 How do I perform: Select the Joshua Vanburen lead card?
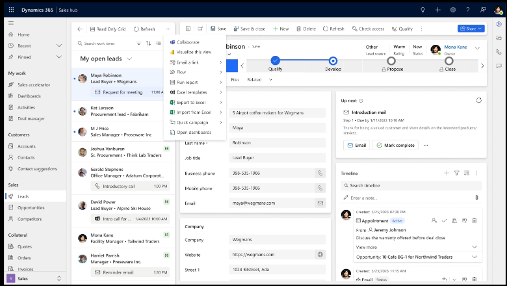click(x=123, y=152)
